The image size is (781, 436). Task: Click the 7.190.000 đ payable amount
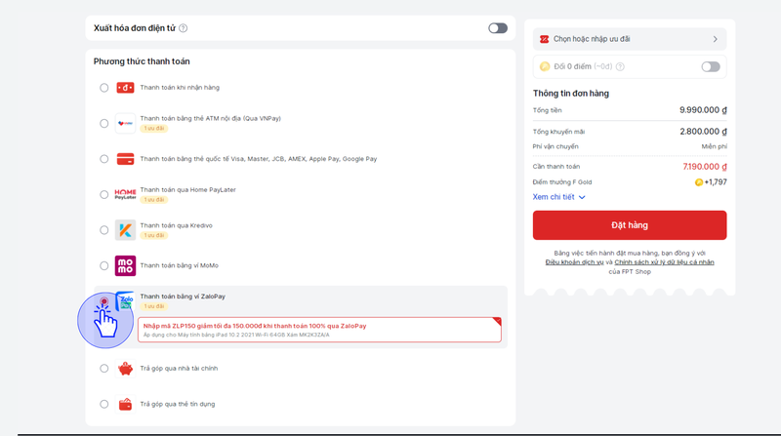[x=705, y=167]
